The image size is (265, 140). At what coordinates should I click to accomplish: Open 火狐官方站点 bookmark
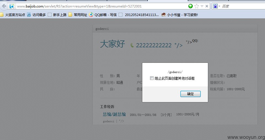coord(13,15)
